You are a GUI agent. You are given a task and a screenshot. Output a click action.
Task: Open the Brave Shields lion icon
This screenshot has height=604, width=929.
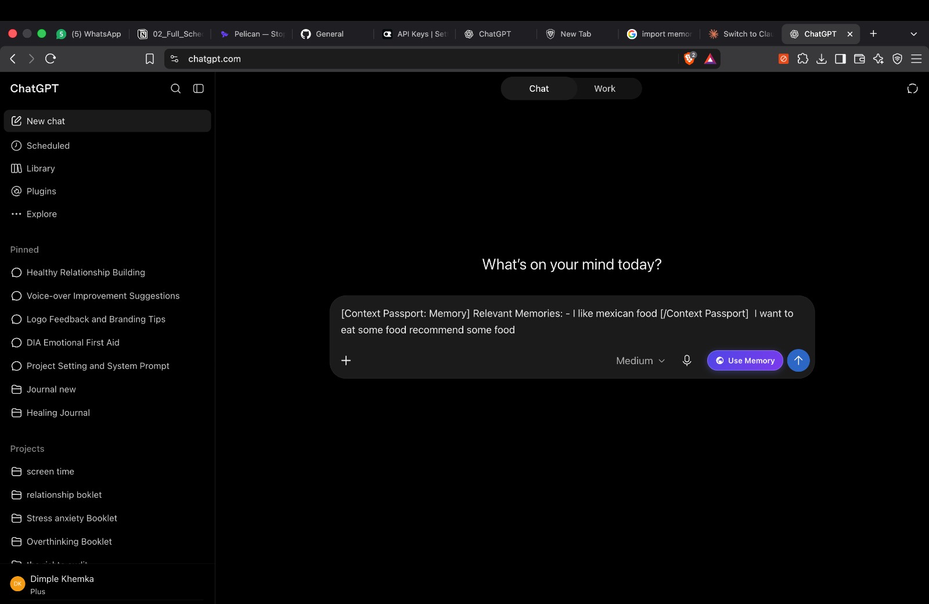pyautogui.click(x=690, y=58)
